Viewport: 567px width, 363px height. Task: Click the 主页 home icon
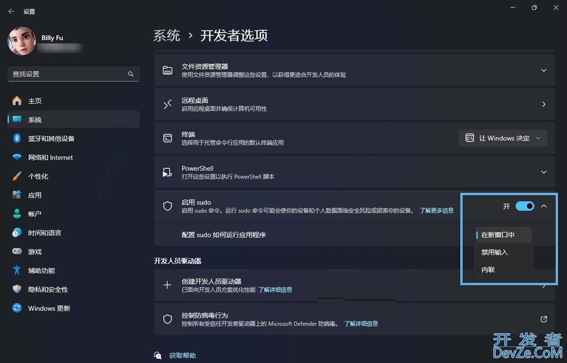click(17, 100)
